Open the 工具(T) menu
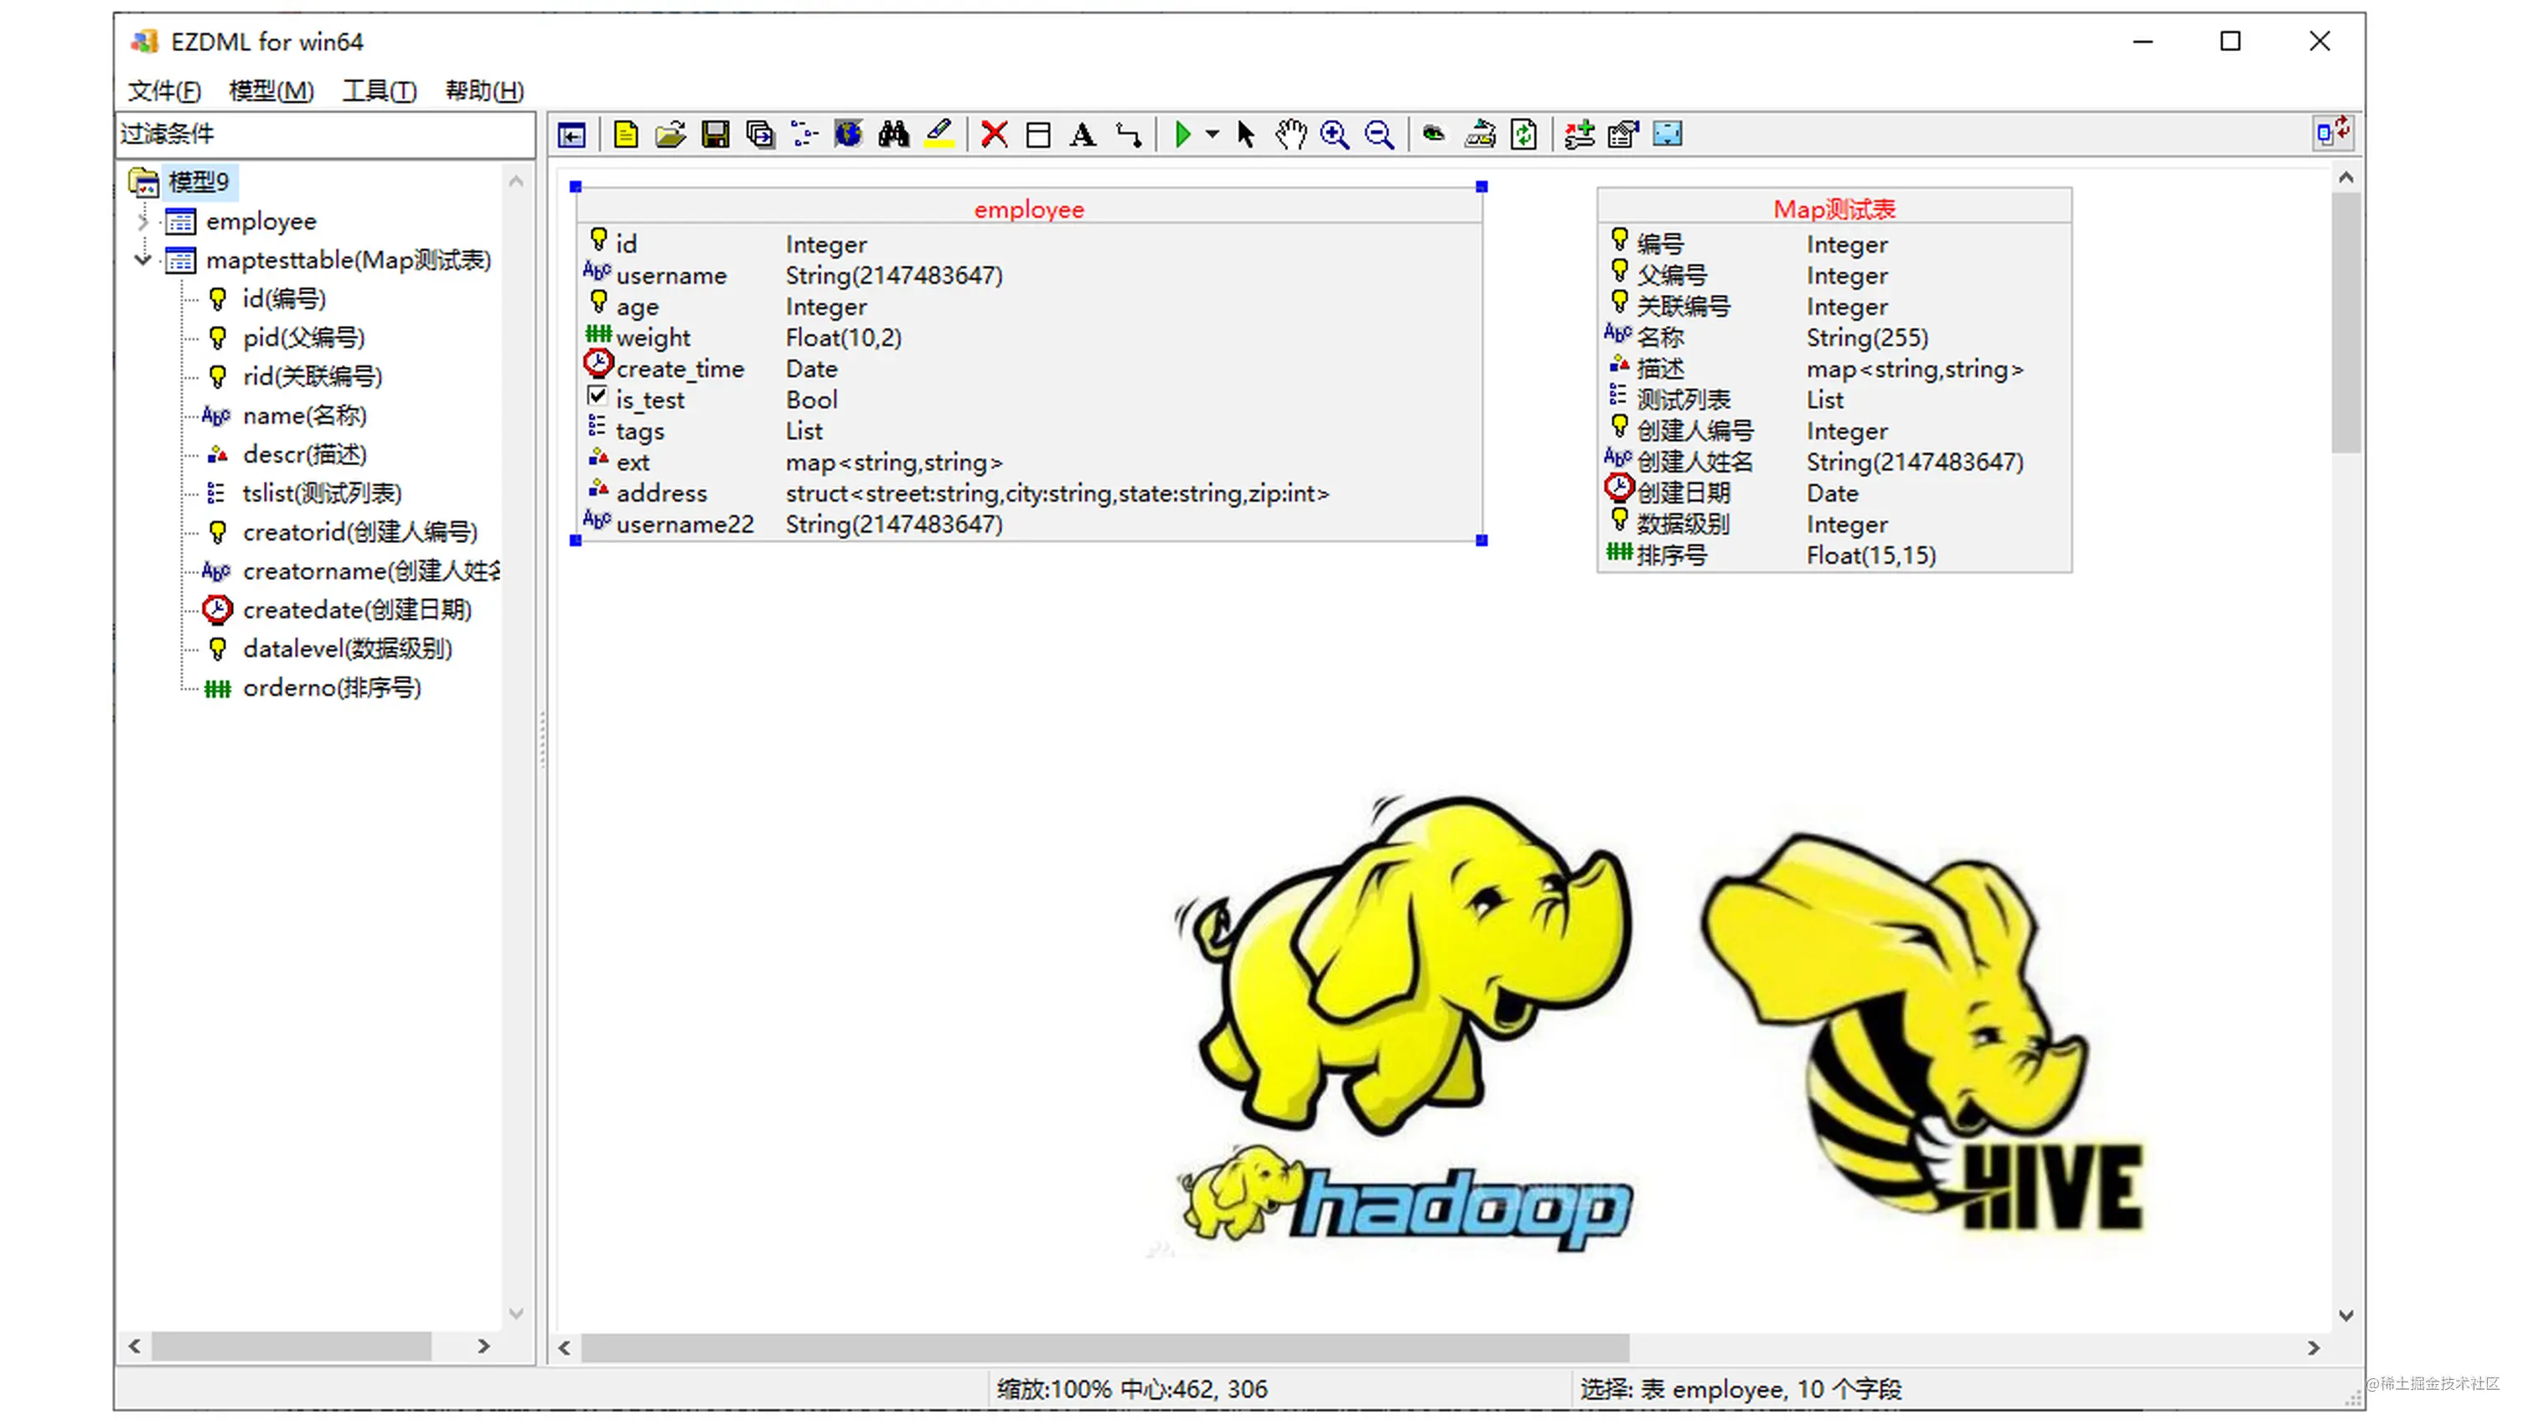2534x1426 pixels. [379, 90]
